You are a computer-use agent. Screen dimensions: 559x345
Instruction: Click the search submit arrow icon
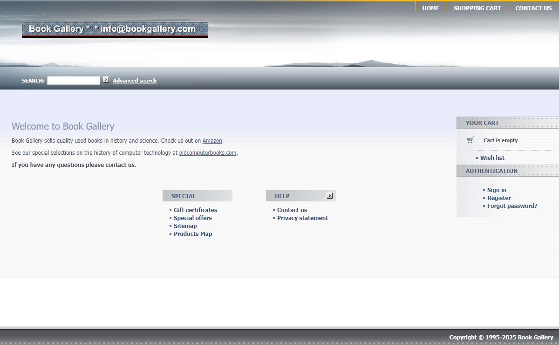click(106, 80)
